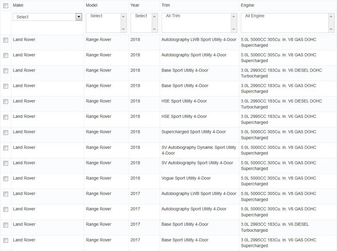
Task: Check the 2018 Vogue Sport Utility 4-Door row
Action: pyautogui.click(x=6, y=179)
